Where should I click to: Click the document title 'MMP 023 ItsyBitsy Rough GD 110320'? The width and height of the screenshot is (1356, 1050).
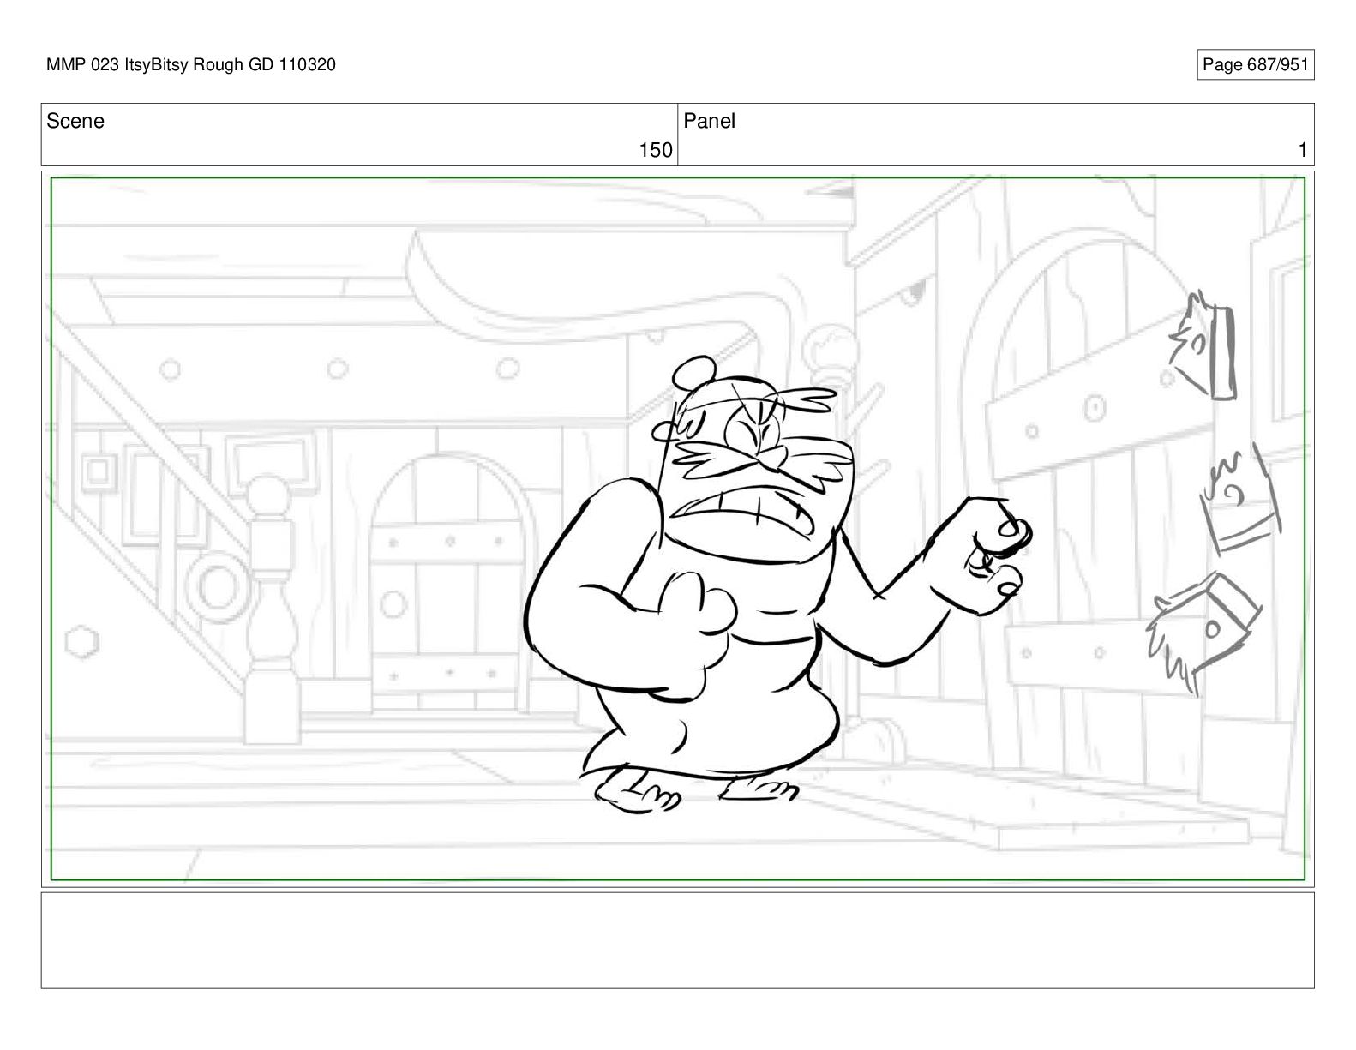pyautogui.click(x=191, y=65)
